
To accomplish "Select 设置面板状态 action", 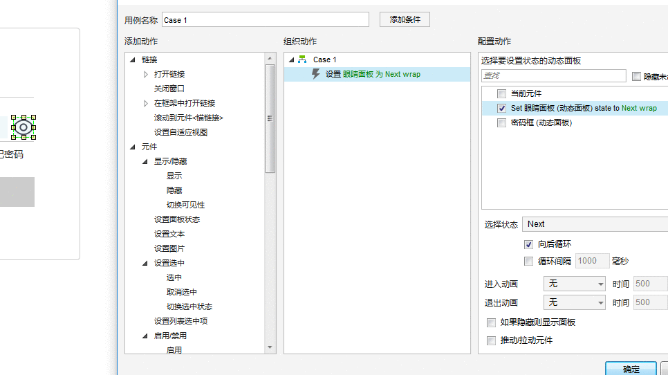I will coord(177,219).
